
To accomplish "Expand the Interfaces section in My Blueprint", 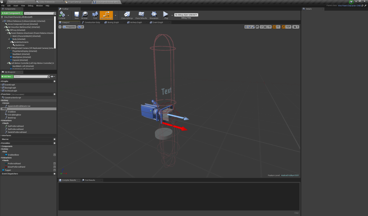I will pos(6,135).
